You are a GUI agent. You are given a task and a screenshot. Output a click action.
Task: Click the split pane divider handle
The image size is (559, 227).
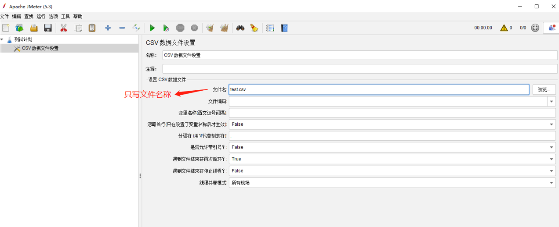tap(140, 176)
